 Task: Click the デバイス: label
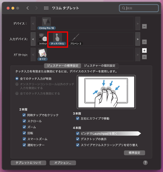(x=20, y=23)
